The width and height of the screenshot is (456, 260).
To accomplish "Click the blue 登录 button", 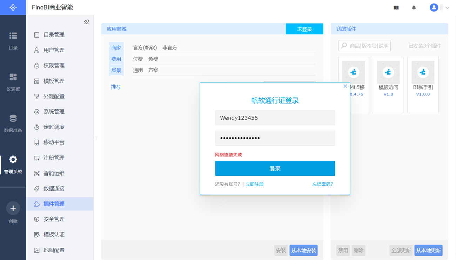I will tap(275, 168).
